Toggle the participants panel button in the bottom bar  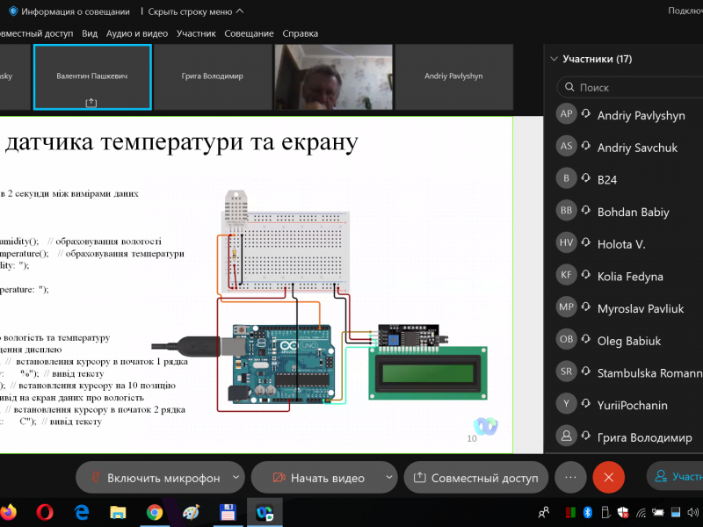676,477
